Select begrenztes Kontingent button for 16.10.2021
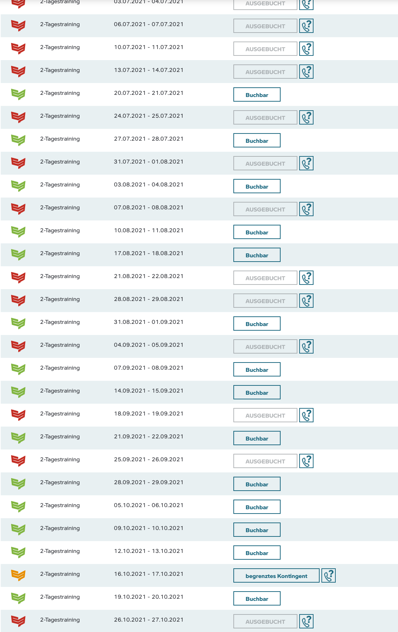398x632 pixels. 276,576
